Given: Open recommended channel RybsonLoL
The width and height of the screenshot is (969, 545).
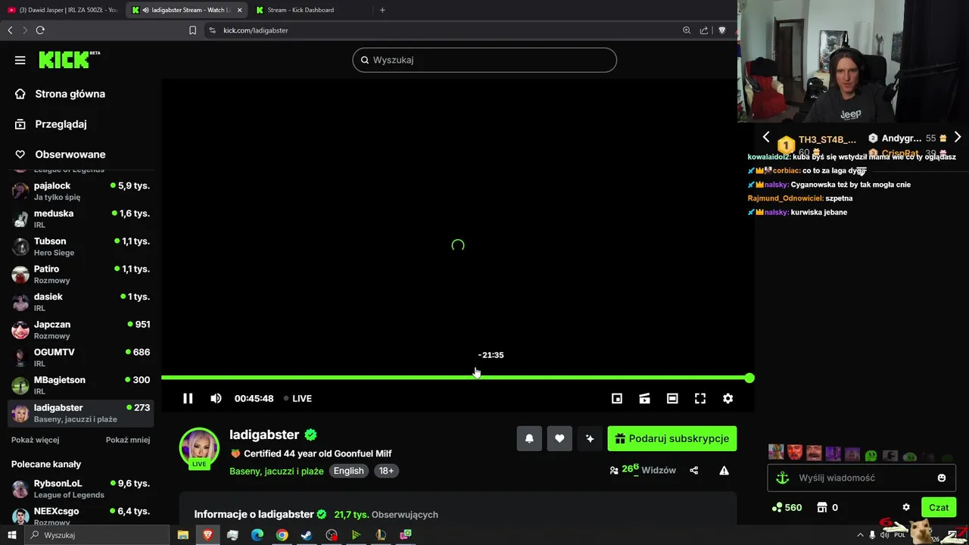Looking at the screenshot, I should (80, 488).
